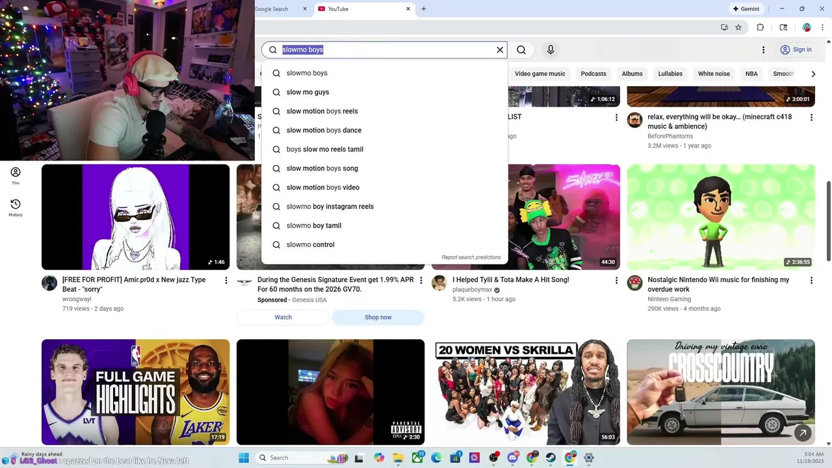Click Shop now button on Genesis ad
832x468 pixels.
(378, 317)
